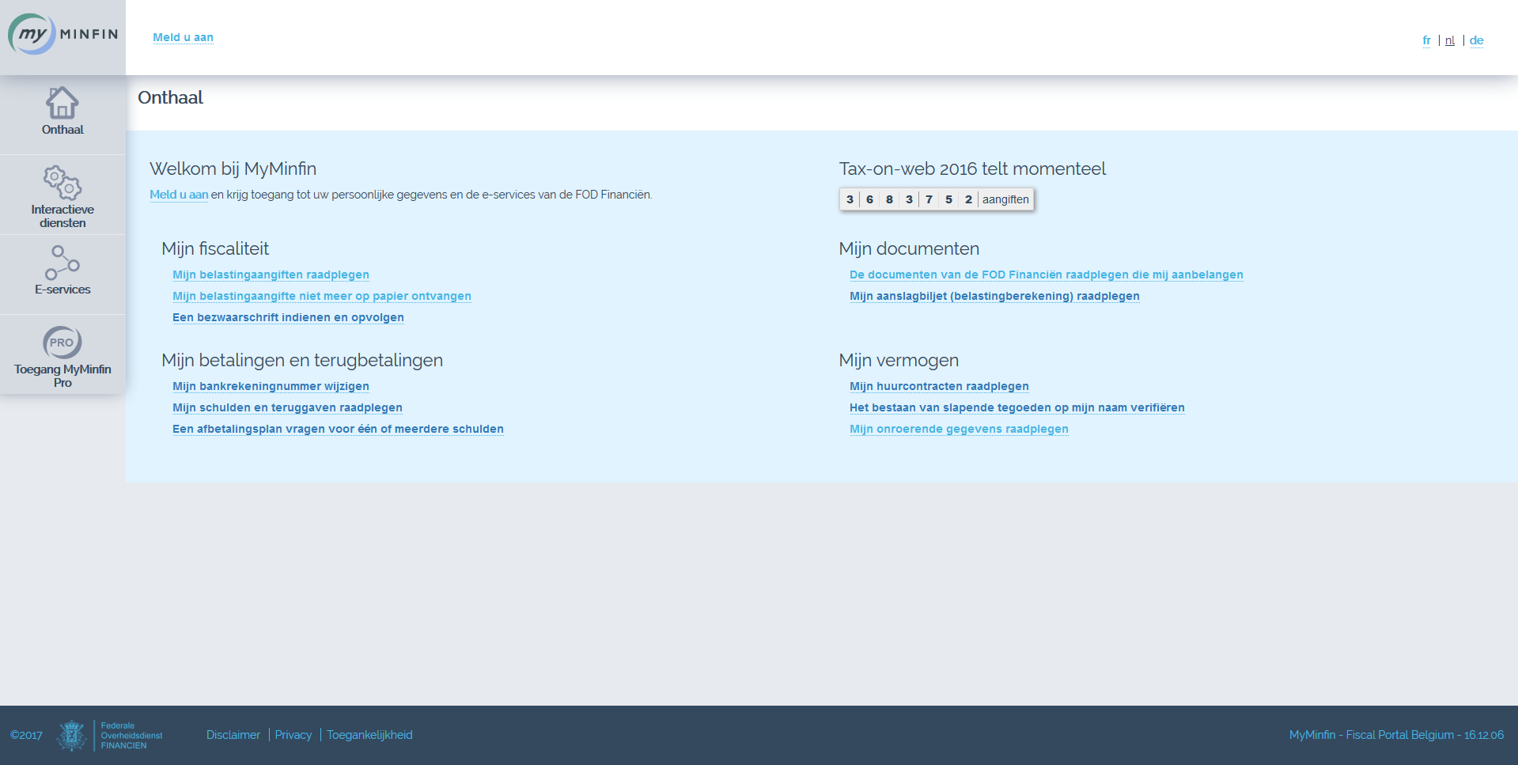Viewport: 1518px width, 765px height.
Task: Click Meld u aan in welcome text
Action: pos(179,195)
